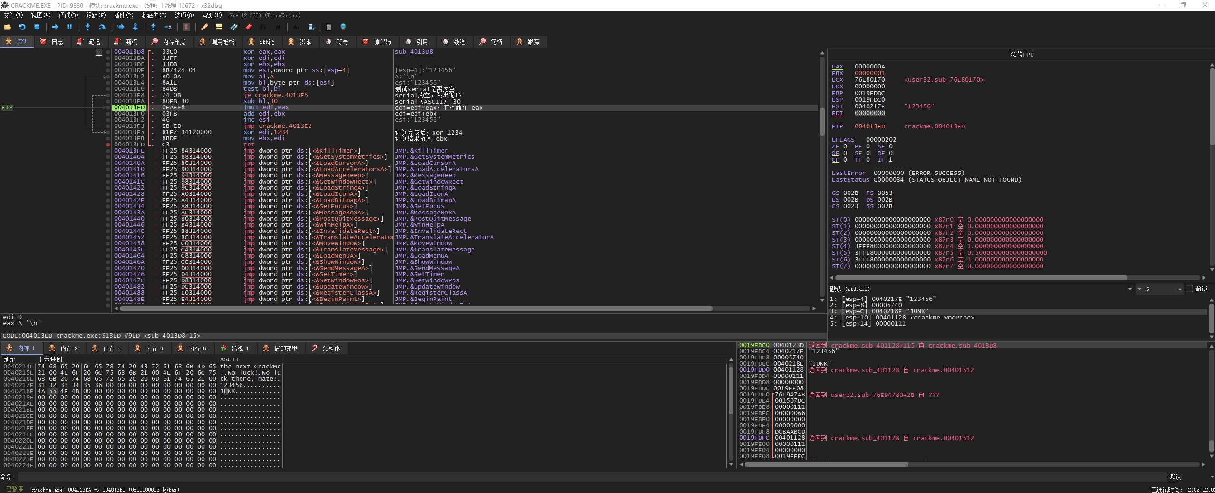Click the disassembly horizontal scrollbar

[416, 309]
